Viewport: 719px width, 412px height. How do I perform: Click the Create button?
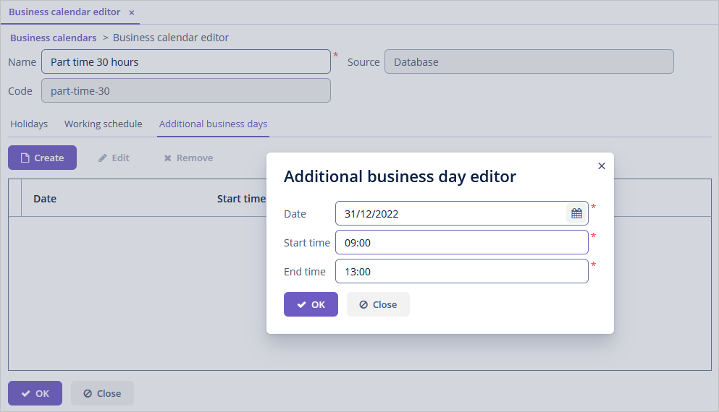click(x=42, y=158)
